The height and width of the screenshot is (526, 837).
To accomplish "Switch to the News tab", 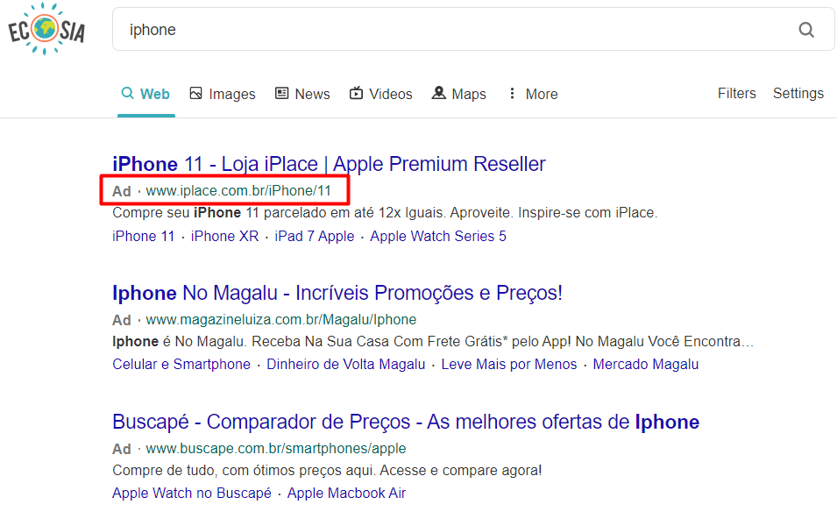I will [302, 93].
